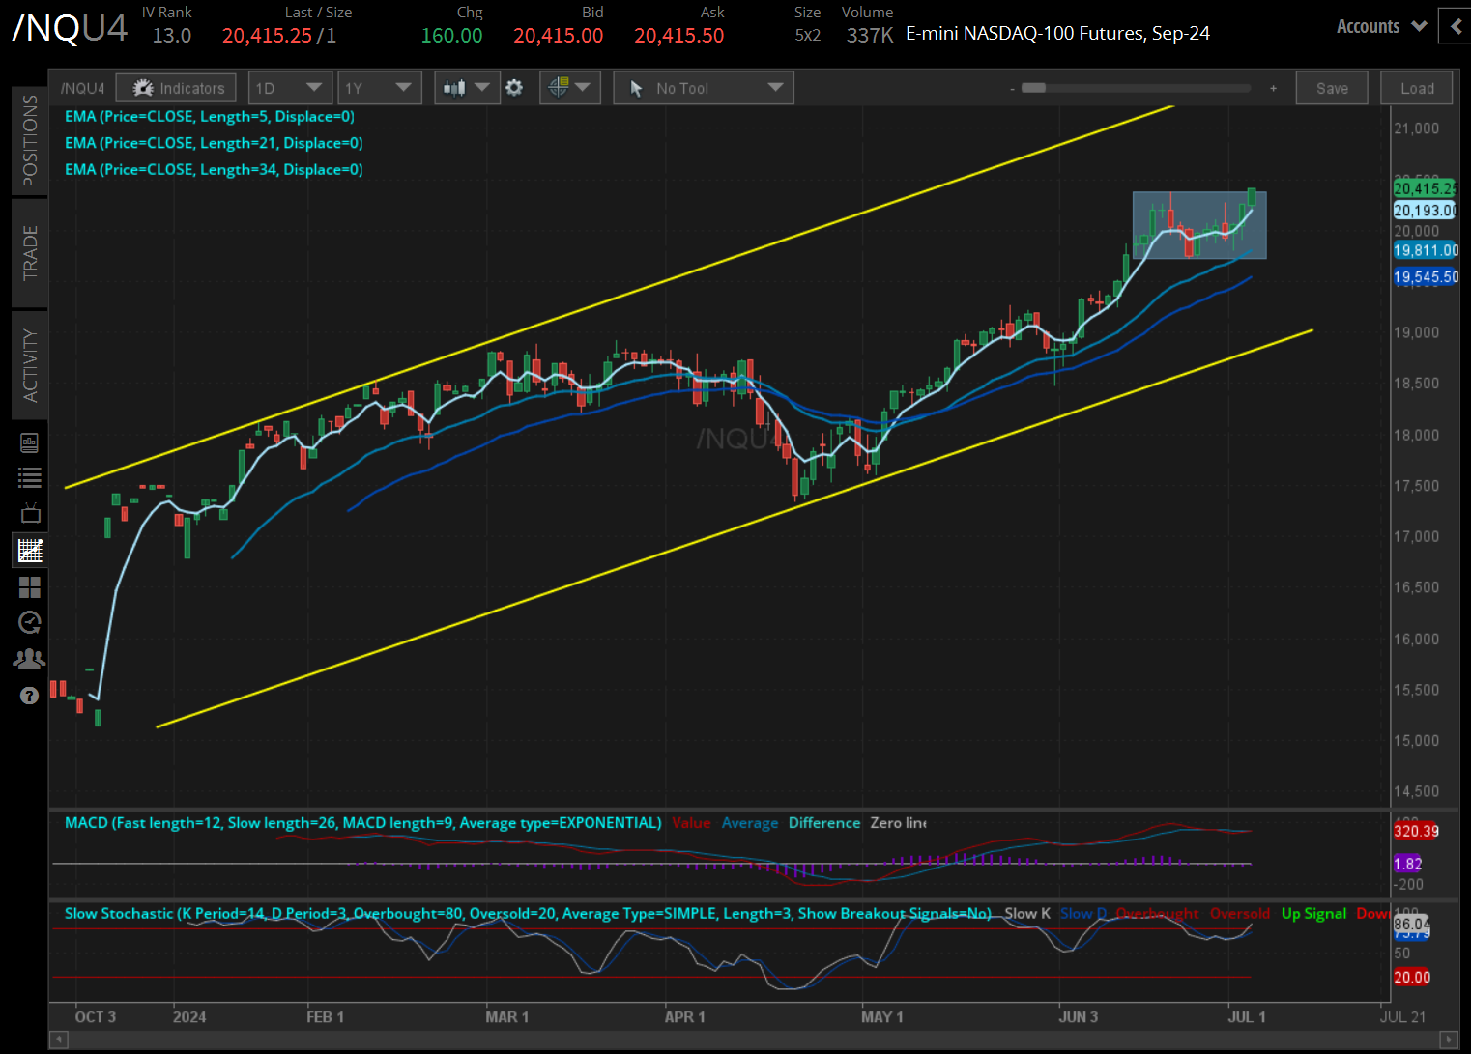The height and width of the screenshot is (1054, 1471).
Task: Open chart settings gear
Action: [x=514, y=88]
